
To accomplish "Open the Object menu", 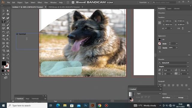I will [20, 2].
